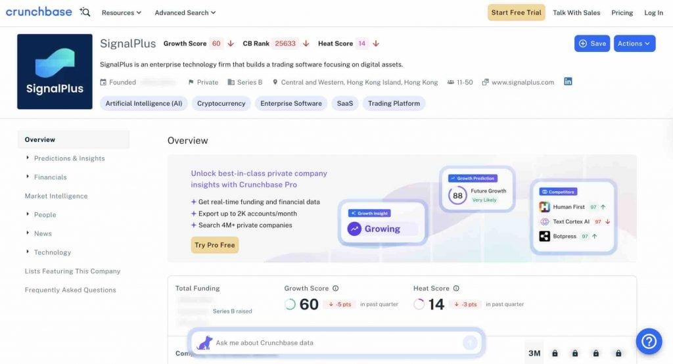Click Try Pro Free button
673x364 pixels.
point(215,245)
